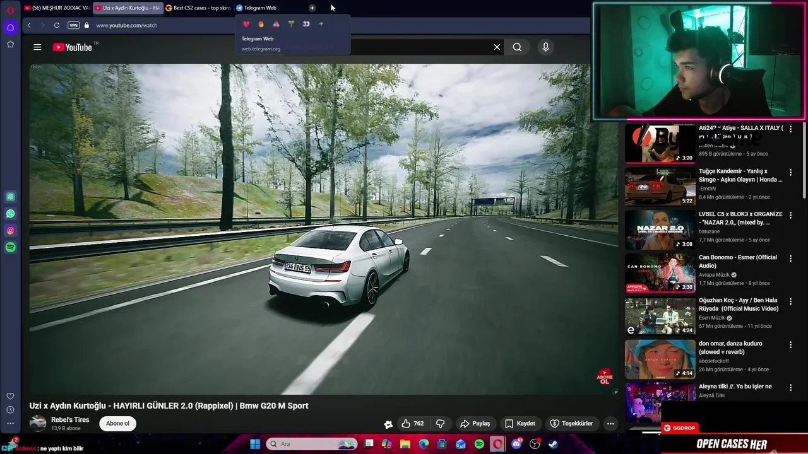Share the video with Paylaş
The image size is (808, 454).
coord(475,424)
